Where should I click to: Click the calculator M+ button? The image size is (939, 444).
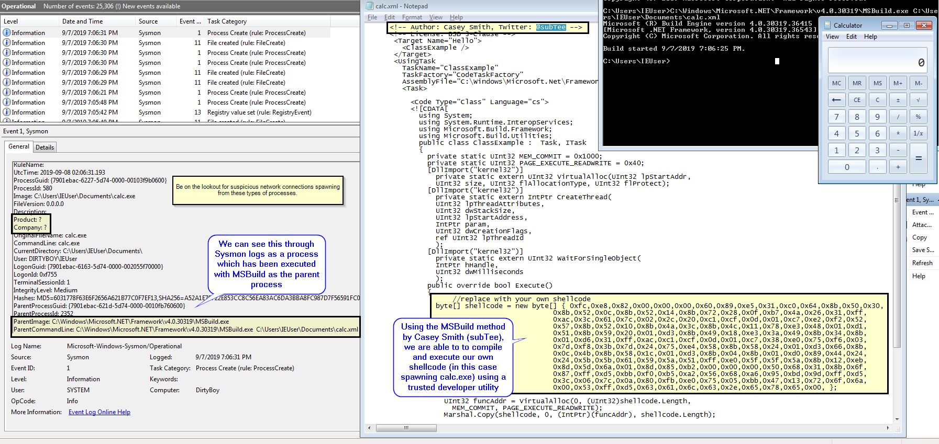[898, 83]
